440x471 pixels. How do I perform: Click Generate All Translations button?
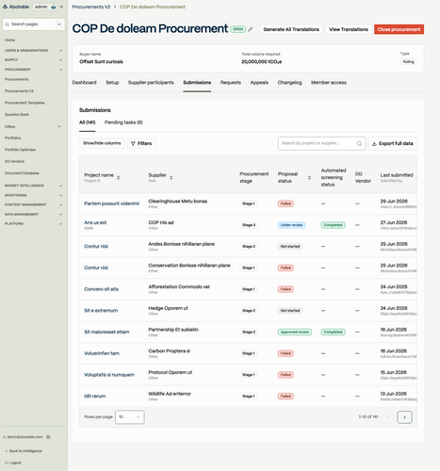[x=291, y=29]
